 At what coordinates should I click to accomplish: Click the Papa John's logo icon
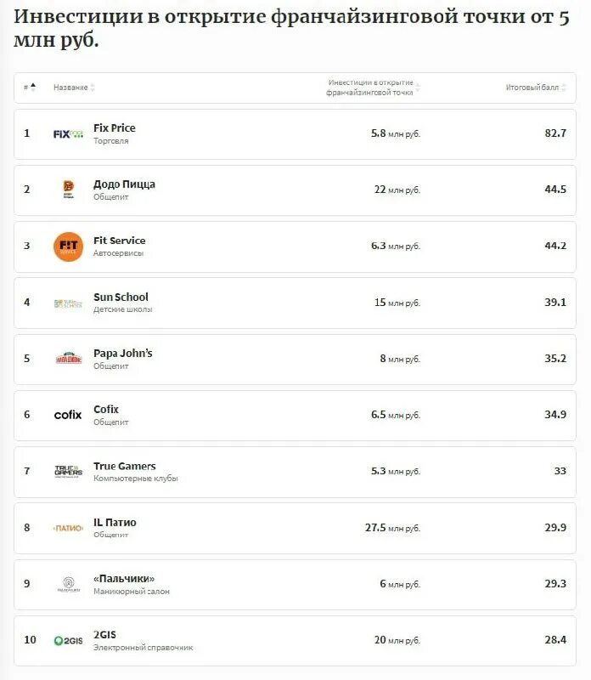pos(69,358)
